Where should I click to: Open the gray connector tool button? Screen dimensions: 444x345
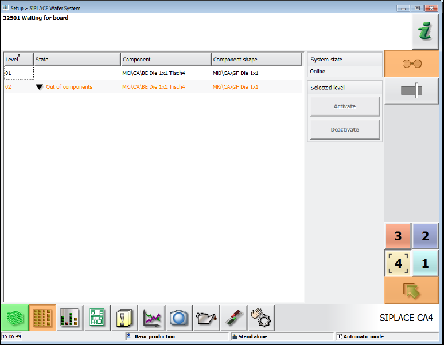point(412,90)
